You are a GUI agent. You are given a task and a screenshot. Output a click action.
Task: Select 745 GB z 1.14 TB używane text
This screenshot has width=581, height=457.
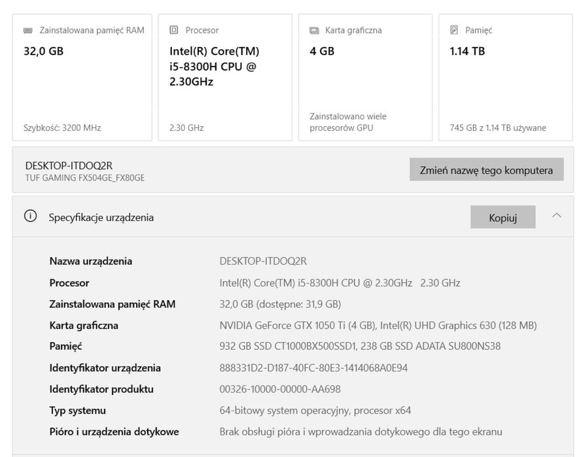pos(498,127)
